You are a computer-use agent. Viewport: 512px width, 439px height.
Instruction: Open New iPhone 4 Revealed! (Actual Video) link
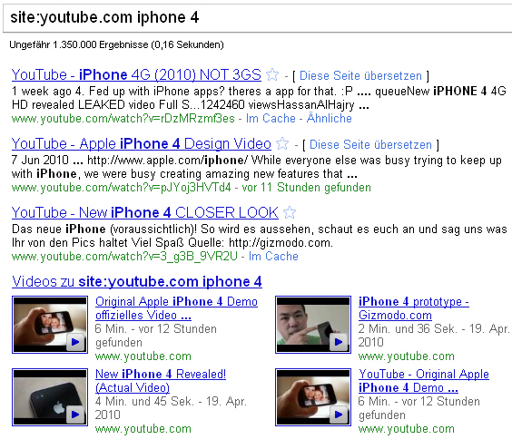(161, 381)
